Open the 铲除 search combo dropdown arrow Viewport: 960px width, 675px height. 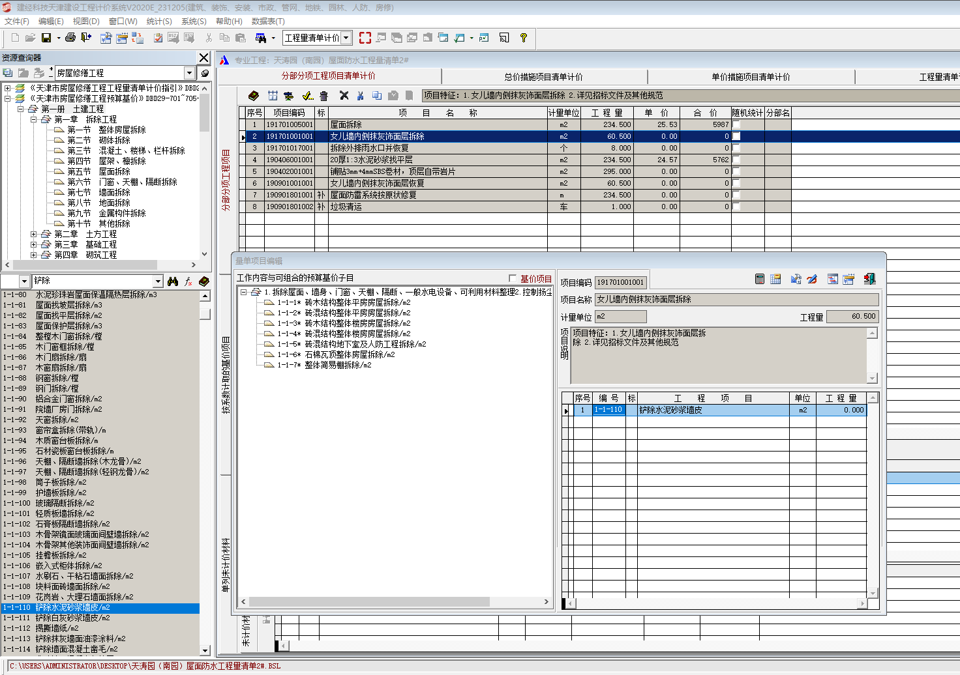(157, 281)
